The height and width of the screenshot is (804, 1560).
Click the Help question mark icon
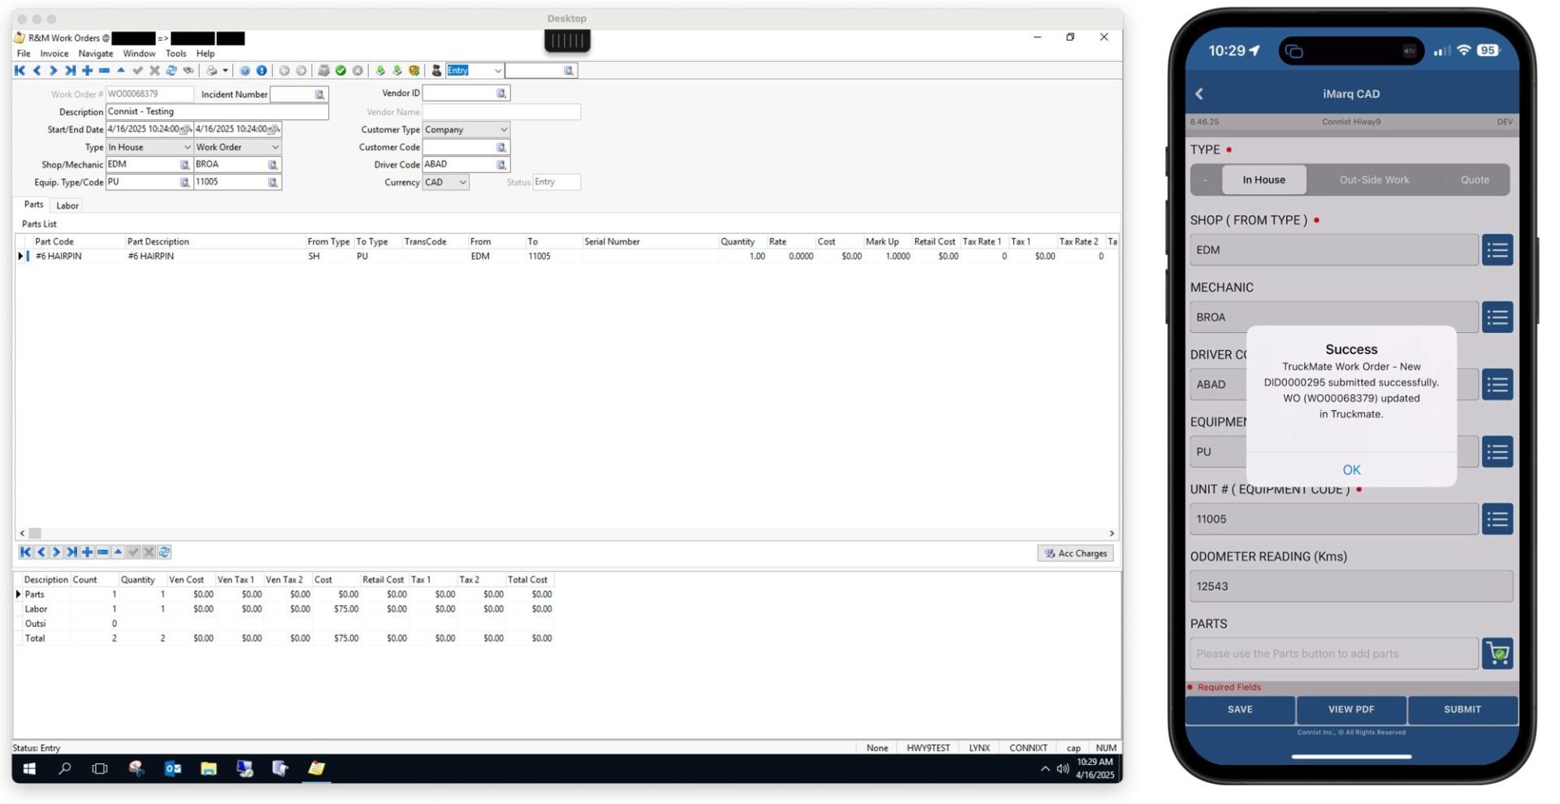pyautogui.click(x=245, y=71)
